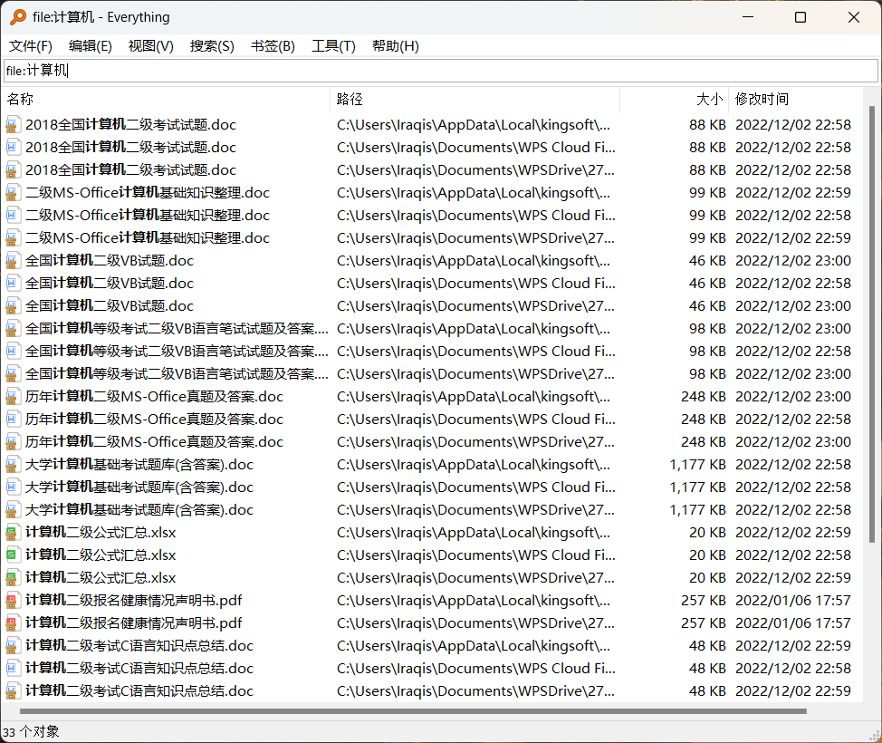Open the 书签(B) menu
Screen dimensions: 882x743
pyautogui.click(x=273, y=46)
